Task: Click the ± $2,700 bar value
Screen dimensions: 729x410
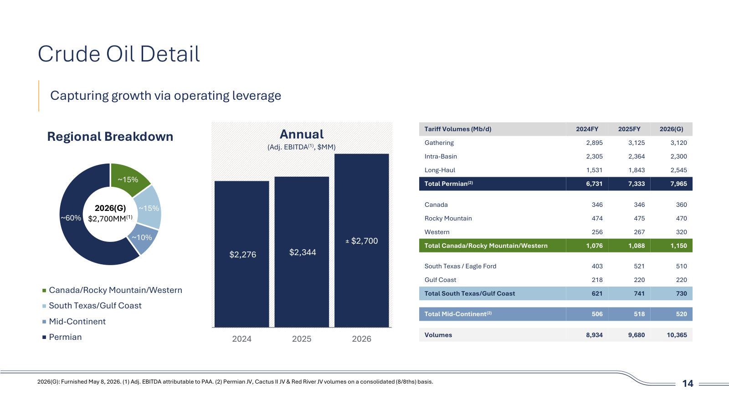Action: point(362,241)
